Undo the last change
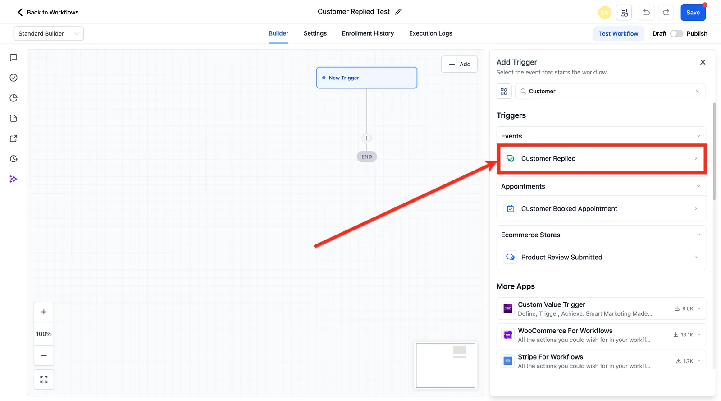This screenshot has height=401, width=721. (x=646, y=13)
